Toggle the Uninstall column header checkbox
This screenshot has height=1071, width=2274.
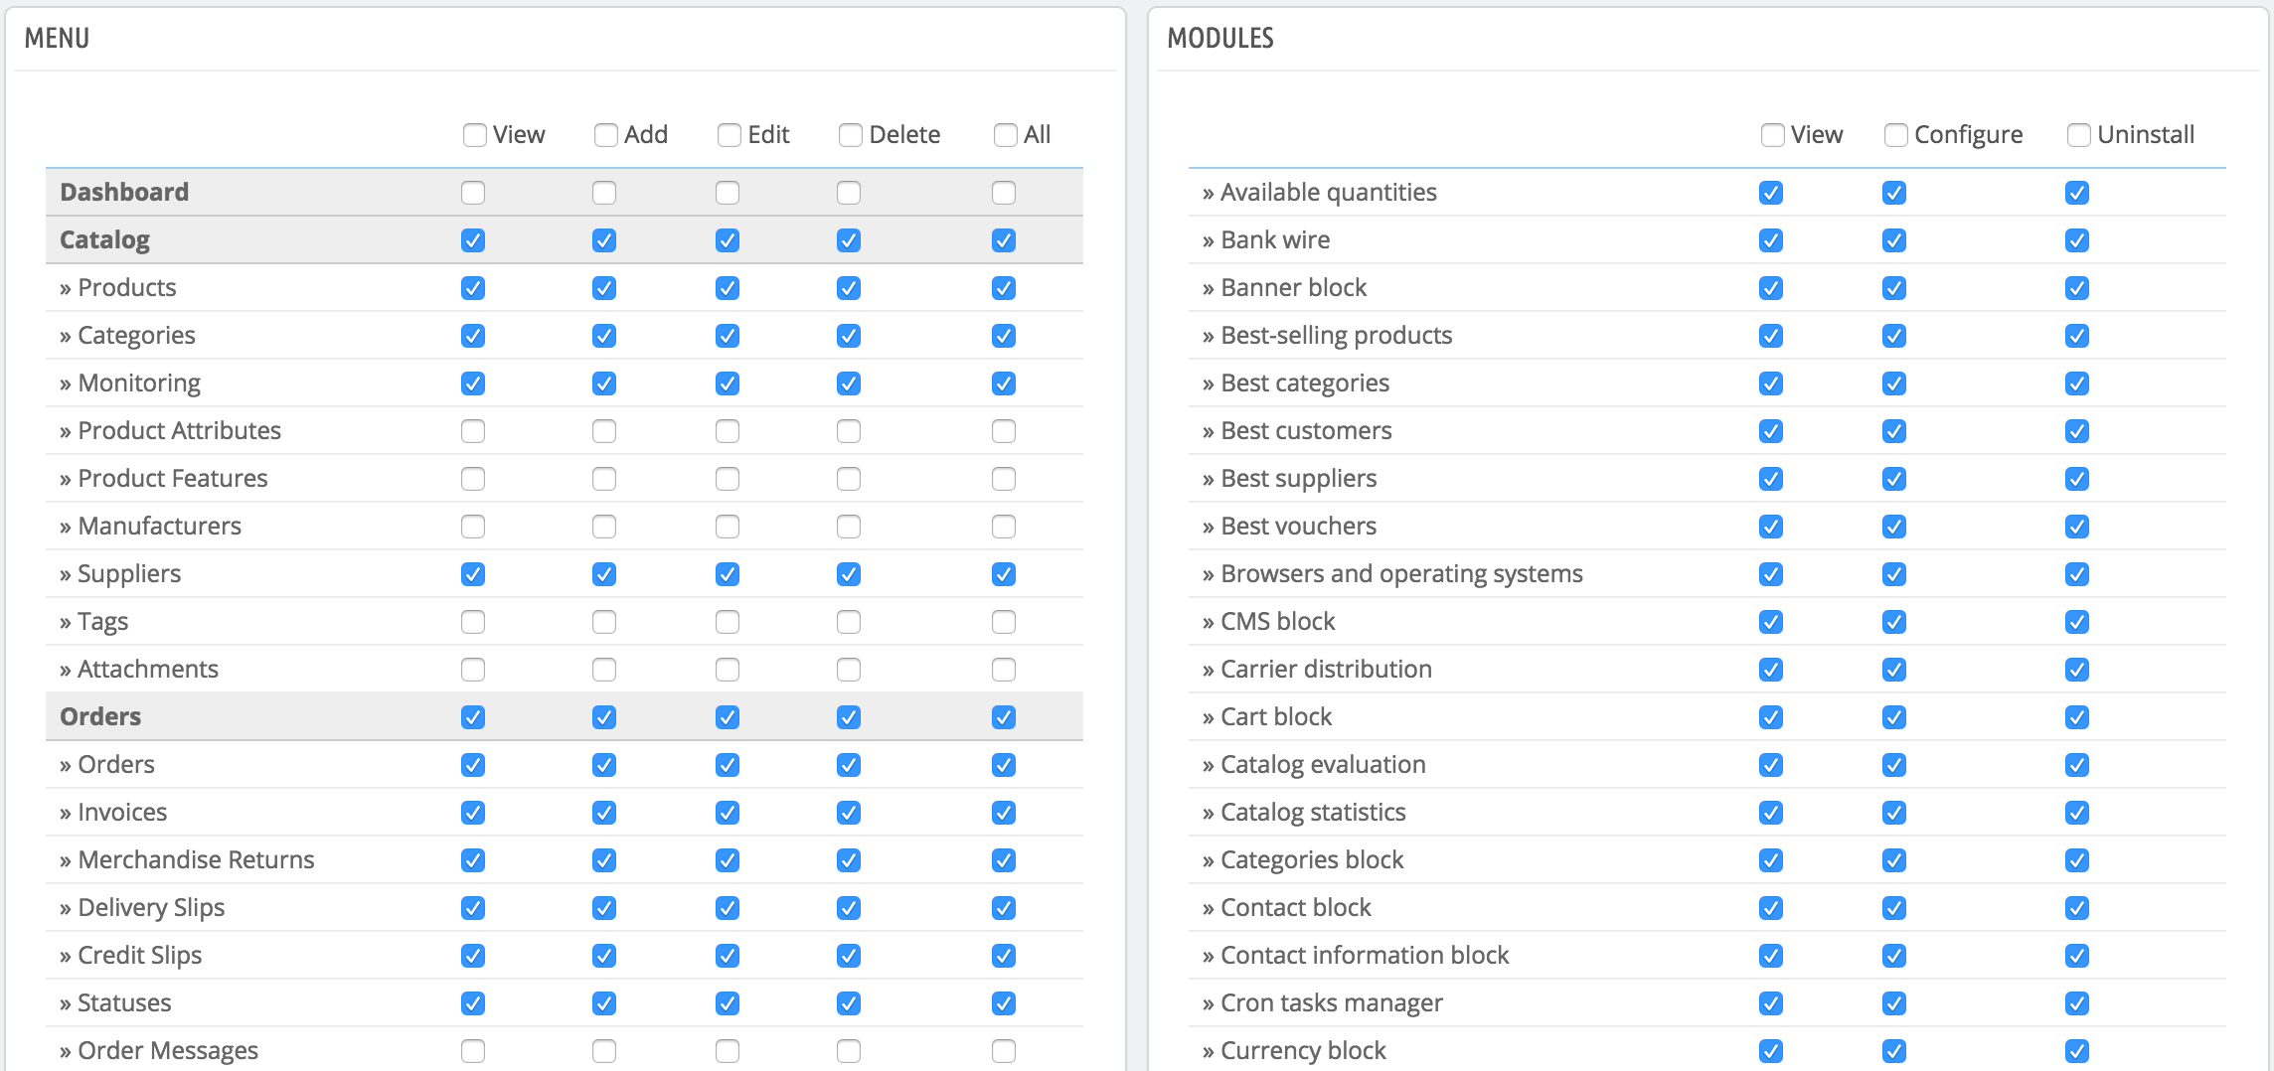pyautogui.click(x=2079, y=135)
